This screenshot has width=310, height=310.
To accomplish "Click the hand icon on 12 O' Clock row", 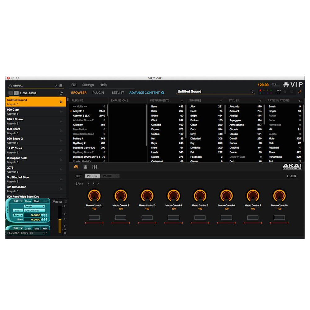I will click(x=61, y=150).
